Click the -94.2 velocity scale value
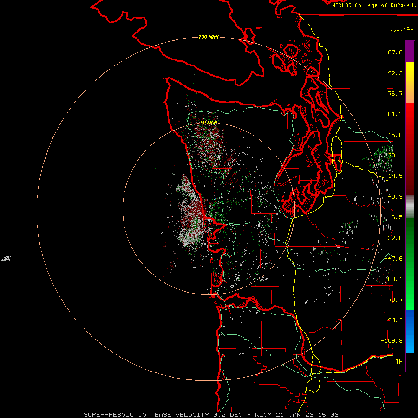 (x=393, y=320)
